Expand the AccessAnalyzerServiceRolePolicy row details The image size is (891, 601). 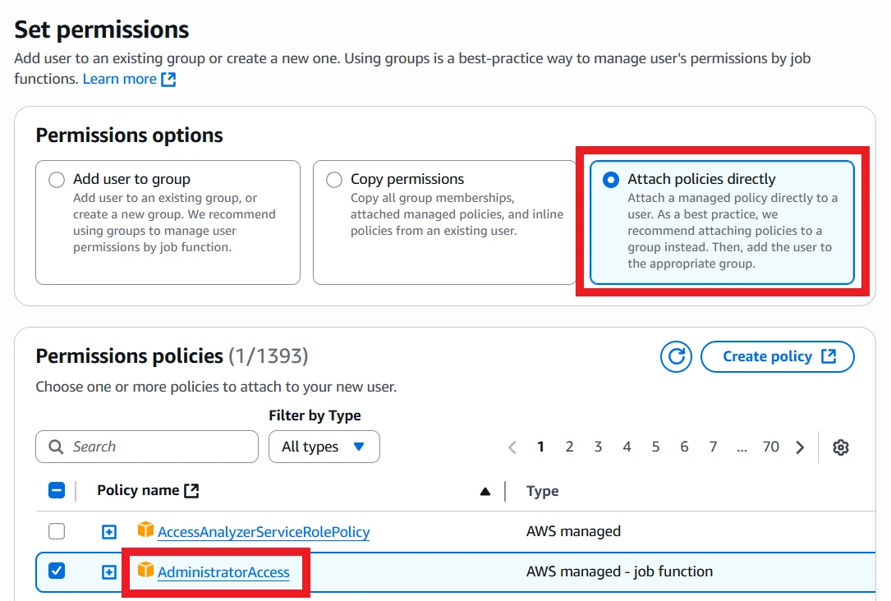[109, 531]
